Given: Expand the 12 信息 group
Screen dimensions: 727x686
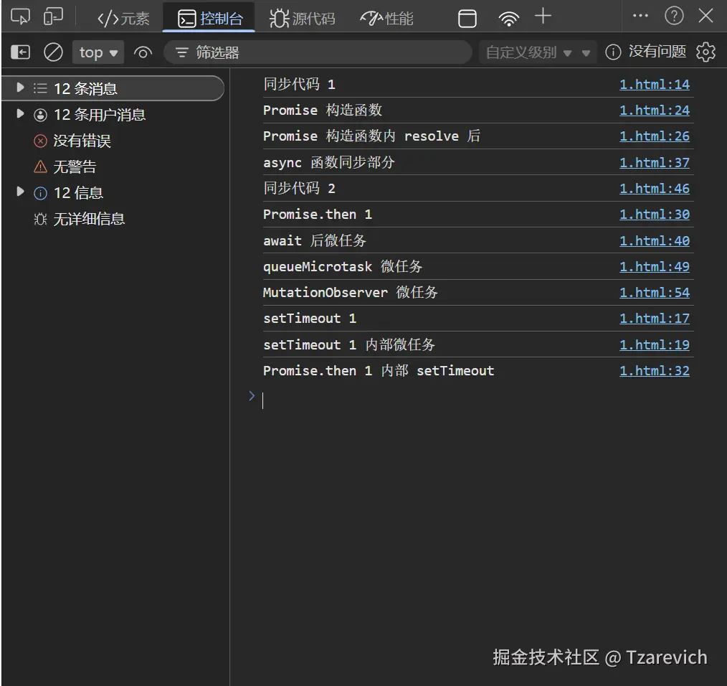Looking at the screenshot, I should pyautogui.click(x=20, y=191).
